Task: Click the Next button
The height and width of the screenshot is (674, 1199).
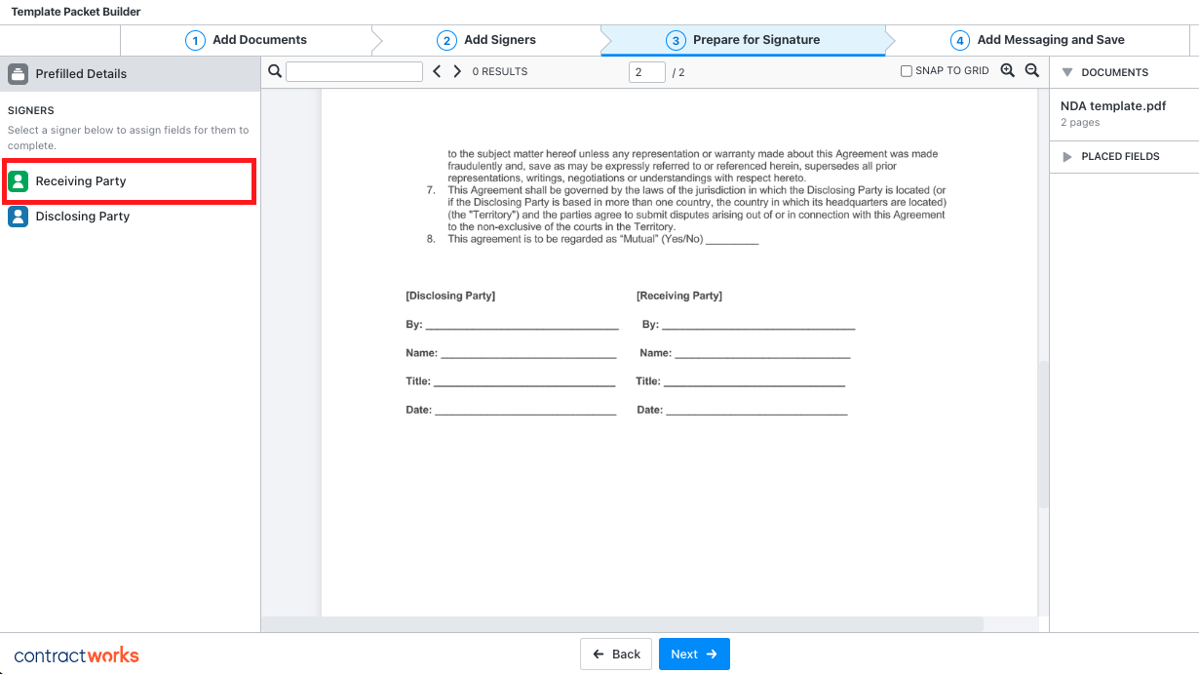Action: tap(694, 654)
